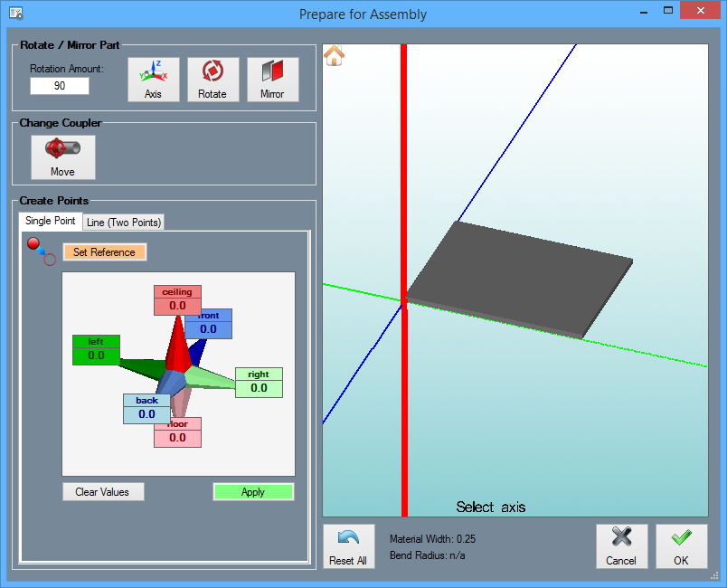Click the home view icon in viewport
727x588 pixels.
click(x=334, y=56)
